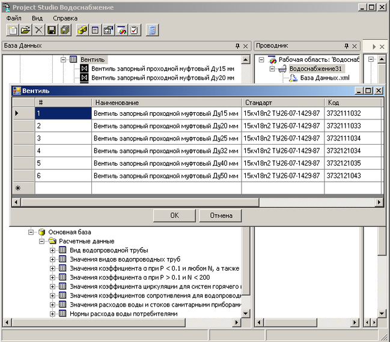The width and height of the screenshot is (390, 342).
Task: Select Значения расходов воды и стоков tree item
Action: click(x=155, y=305)
